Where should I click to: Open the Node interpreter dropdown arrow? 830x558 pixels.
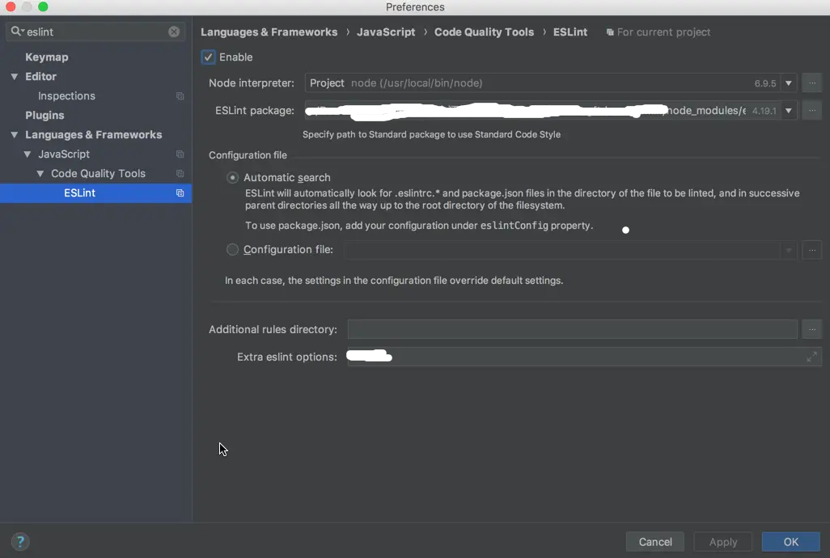(789, 83)
